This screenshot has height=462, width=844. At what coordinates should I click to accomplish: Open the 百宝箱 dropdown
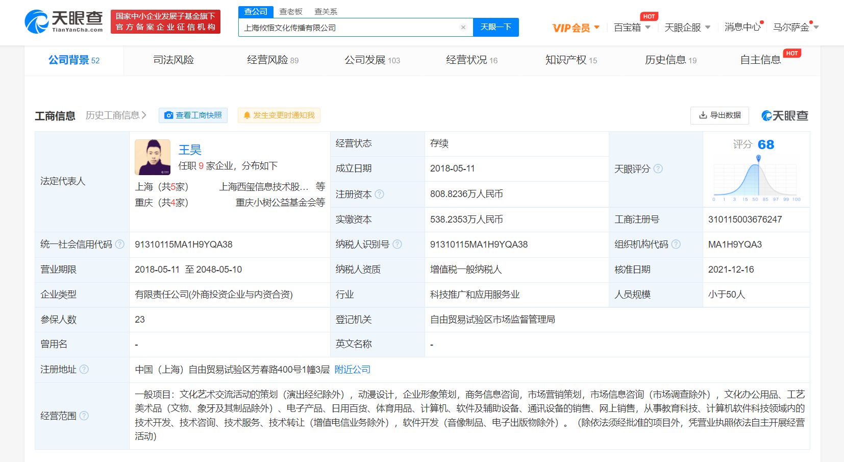tap(632, 28)
